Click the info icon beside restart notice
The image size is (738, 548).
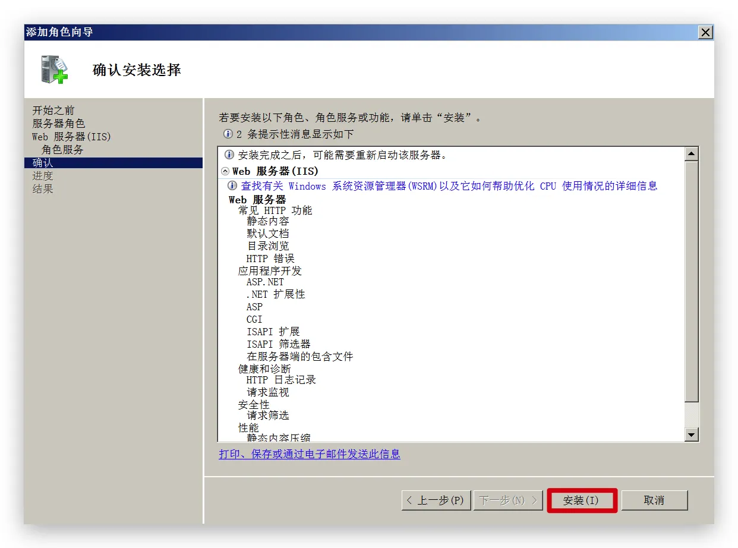(229, 155)
